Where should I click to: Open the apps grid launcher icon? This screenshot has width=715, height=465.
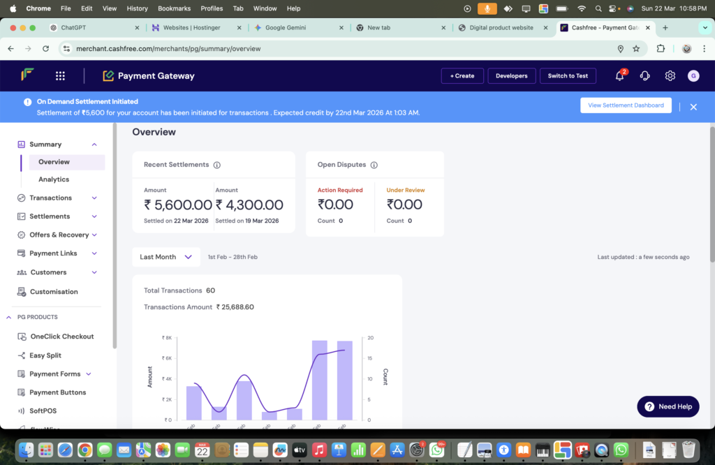(60, 76)
